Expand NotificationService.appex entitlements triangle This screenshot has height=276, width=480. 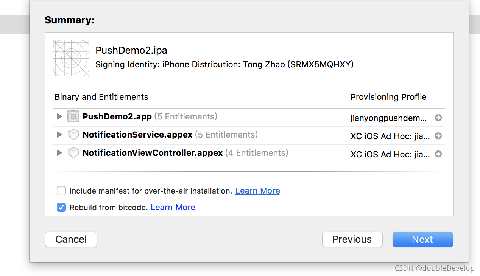point(59,135)
